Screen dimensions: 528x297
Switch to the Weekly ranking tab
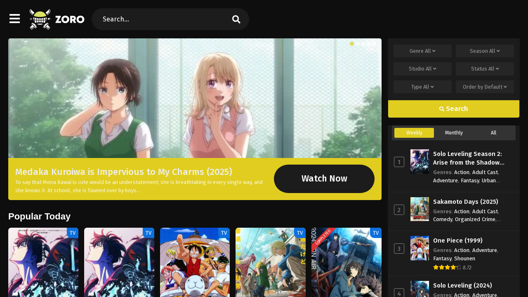tap(414, 133)
